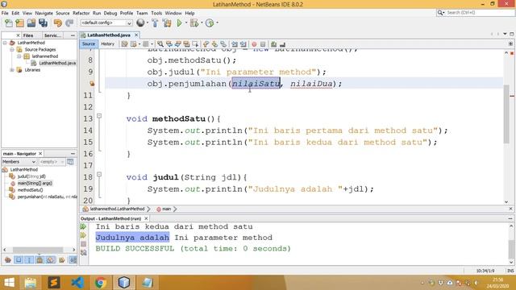Click the Build Project hammer icon
This screenshot has width=516, height=290.
pyautogui.click(x=155, y=23)
